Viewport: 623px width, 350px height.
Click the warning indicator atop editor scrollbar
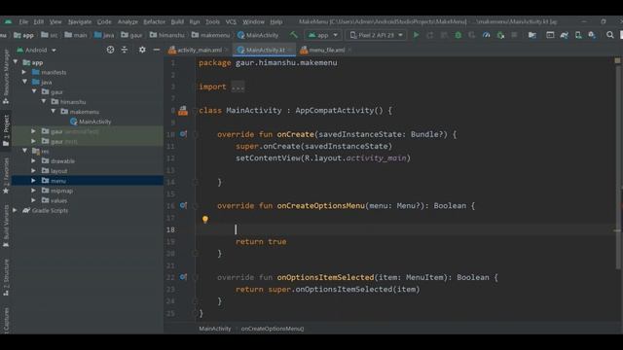pos(617,60)
